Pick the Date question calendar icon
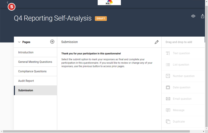Viewport: 208px width, 133px height. click(x=168, y=87)
